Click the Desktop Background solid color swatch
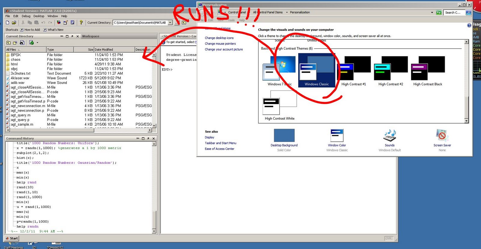The width and height of the screenshot is (481, 249). coord(284,135)
